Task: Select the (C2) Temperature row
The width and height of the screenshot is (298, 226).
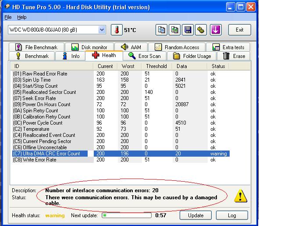Action: (121, 129)
